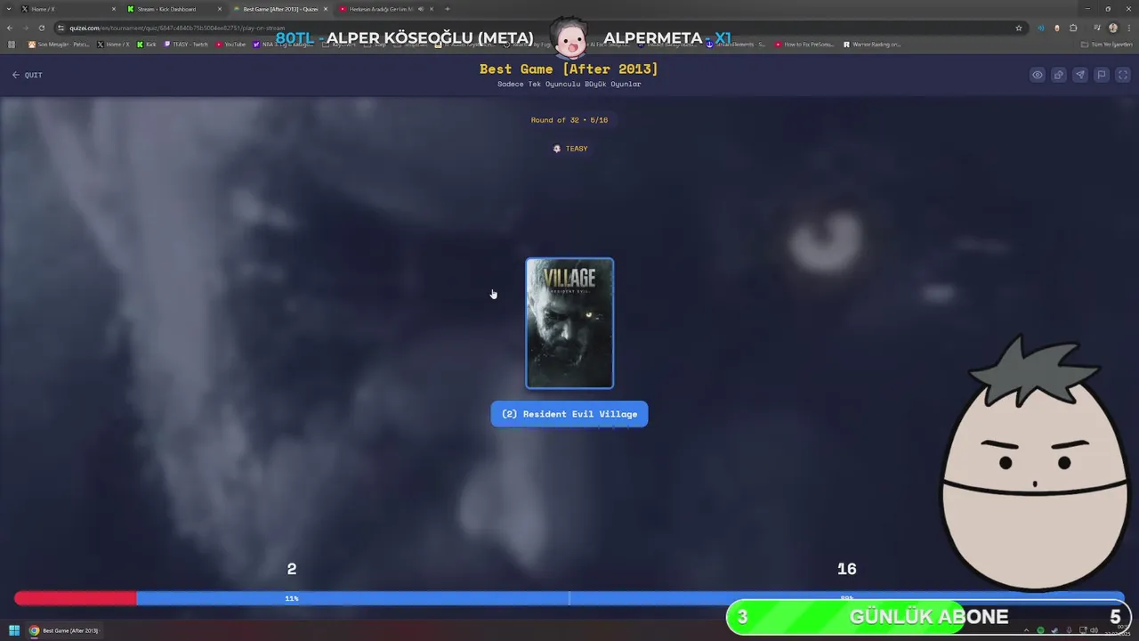Open the Son Mesajlar bookmark
This screenshot has height=641, width=1139.
[x=59, y=44]
